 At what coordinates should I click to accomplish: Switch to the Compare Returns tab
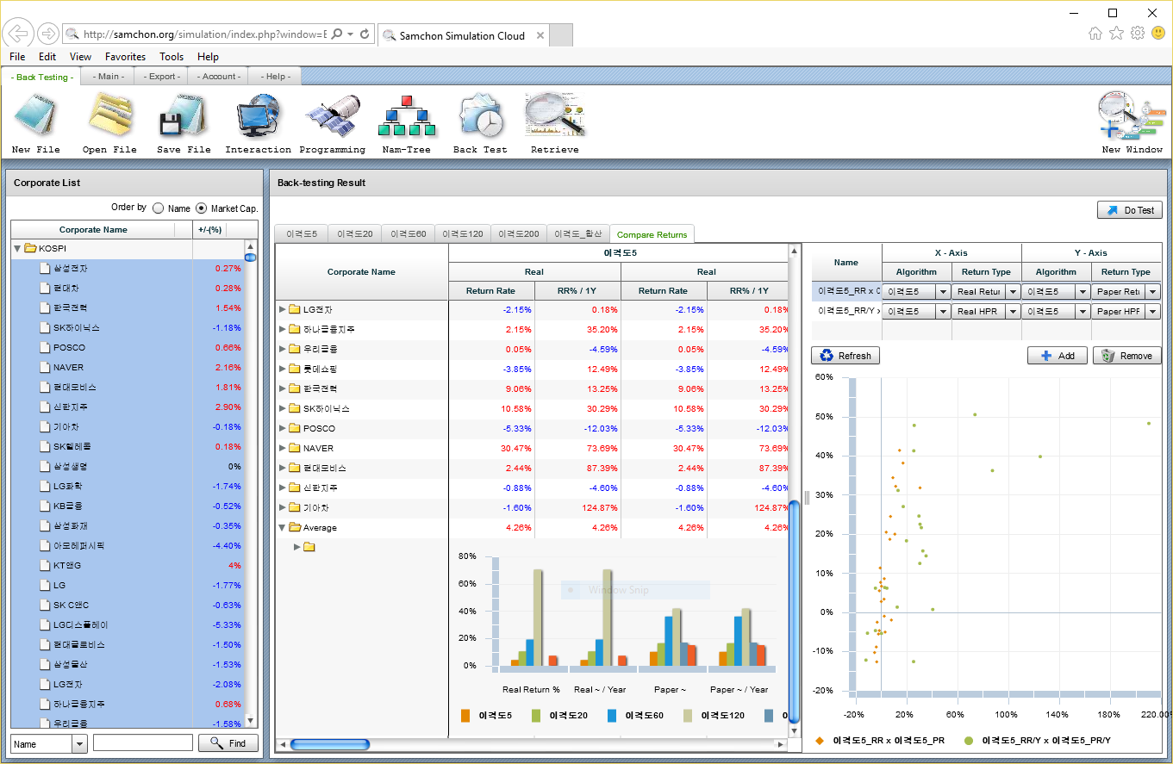tap(652, 234)
